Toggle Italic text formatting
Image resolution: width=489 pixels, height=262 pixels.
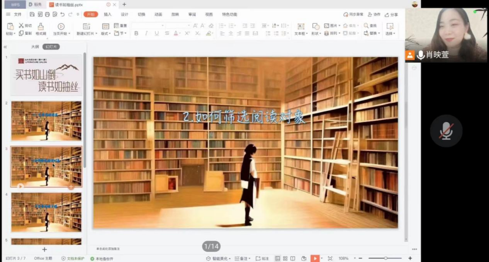146,34
